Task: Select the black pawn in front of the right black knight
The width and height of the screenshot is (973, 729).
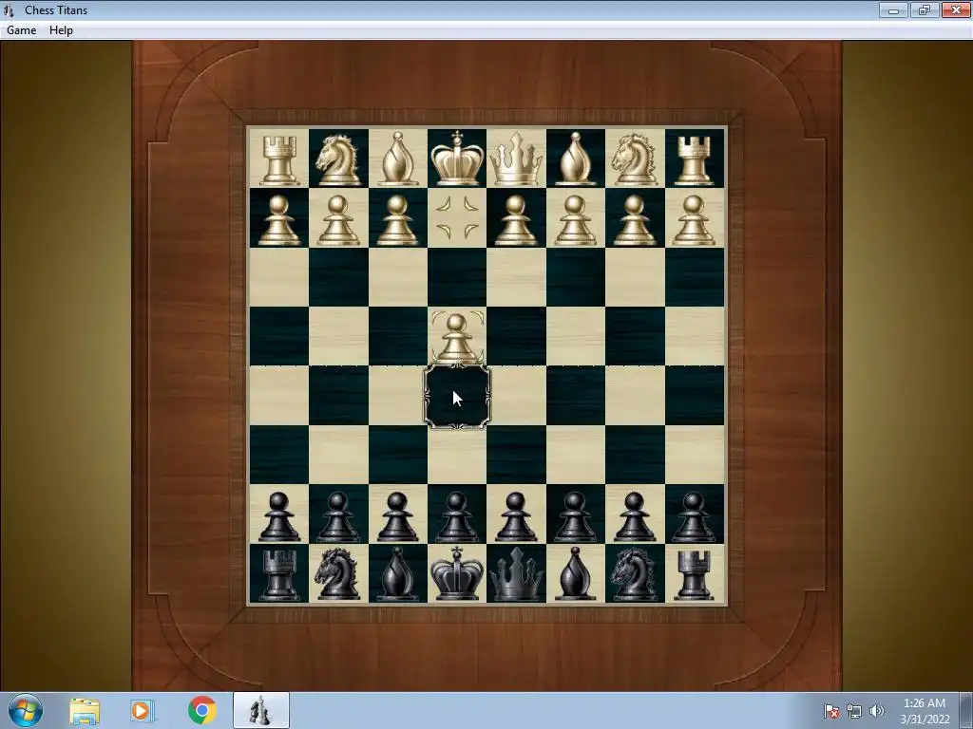Action: [634, 516]
